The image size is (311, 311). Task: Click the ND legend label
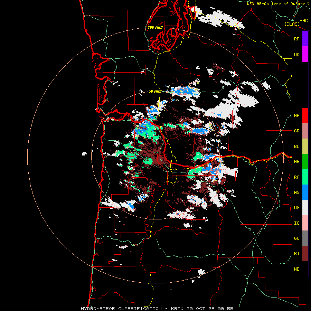coord(296,269)
